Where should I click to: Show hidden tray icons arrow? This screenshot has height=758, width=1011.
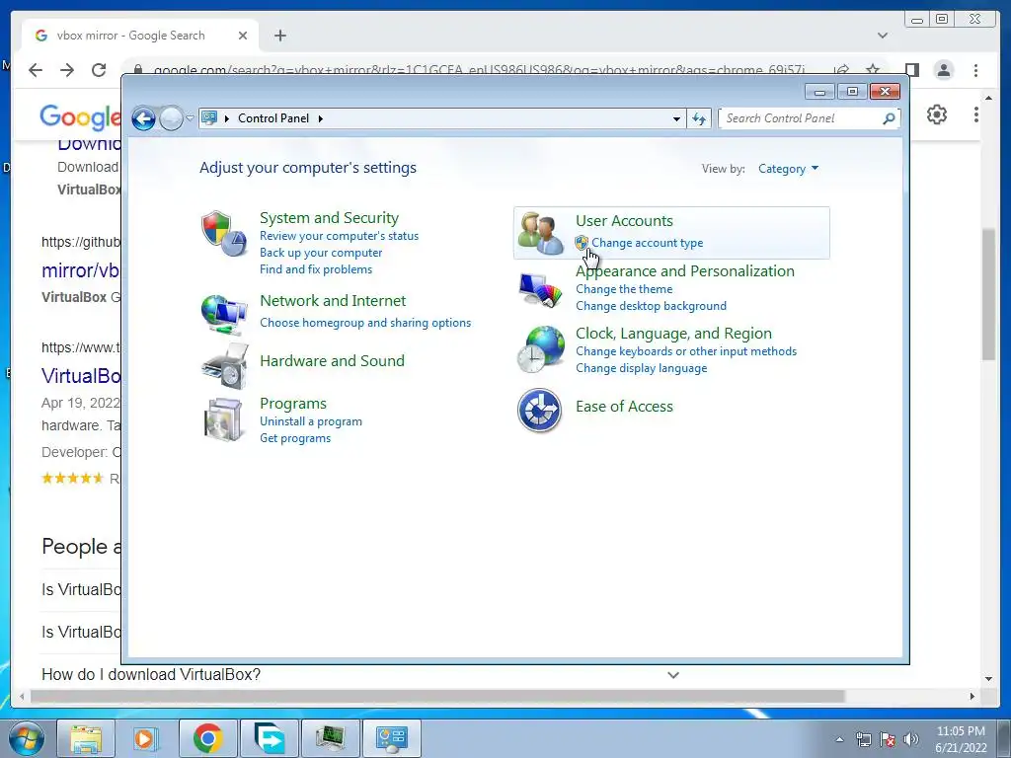point(839,739)
